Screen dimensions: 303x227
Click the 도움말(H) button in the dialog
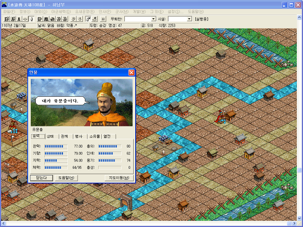pos(66,178)
